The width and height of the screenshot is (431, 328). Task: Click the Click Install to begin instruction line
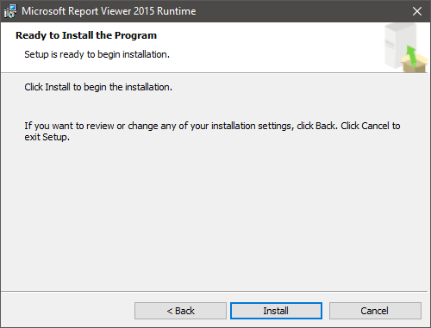[x=98, y=87]
